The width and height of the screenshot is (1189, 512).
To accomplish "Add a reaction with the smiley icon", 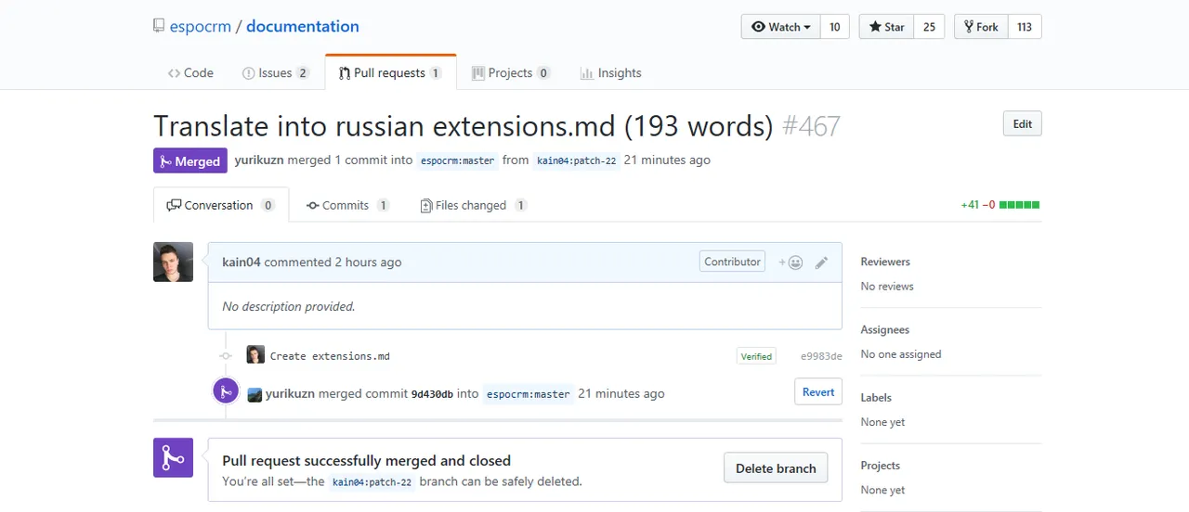I will click(x=790, y=262).
